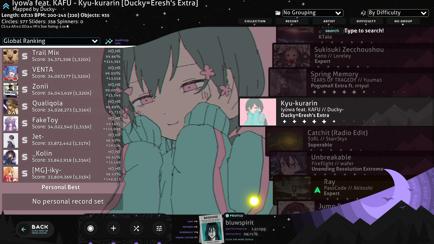
Task: Click the A rank icon on Ray
Action: click(317, 190)
